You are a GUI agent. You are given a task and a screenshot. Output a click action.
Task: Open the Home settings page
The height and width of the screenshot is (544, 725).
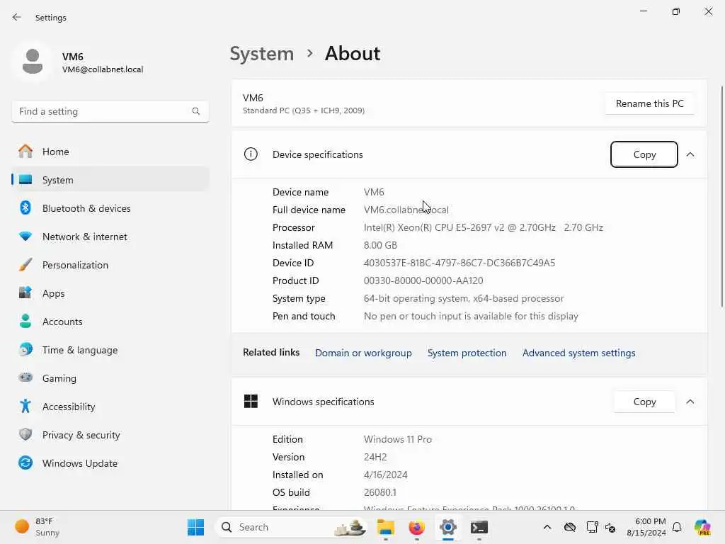[x=110, y=152]
